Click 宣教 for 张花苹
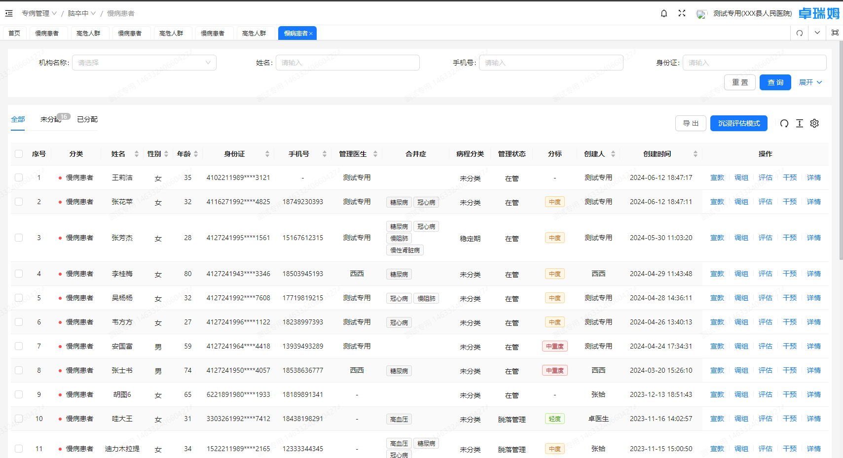Viewport: 843px width, 458px height. pyautogui.click(x=717, y=202)
